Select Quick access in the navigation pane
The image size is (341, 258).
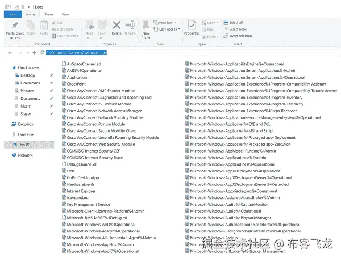click(x=26, y=67)
